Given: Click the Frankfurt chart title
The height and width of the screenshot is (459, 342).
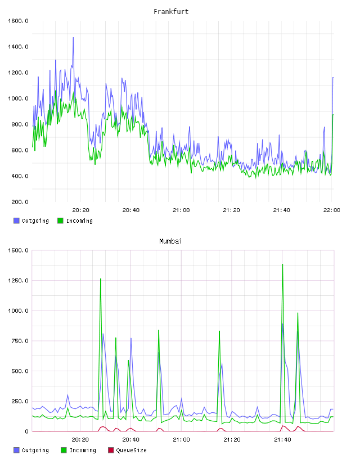Looking at the screenshot, I should tap(170, 12).
